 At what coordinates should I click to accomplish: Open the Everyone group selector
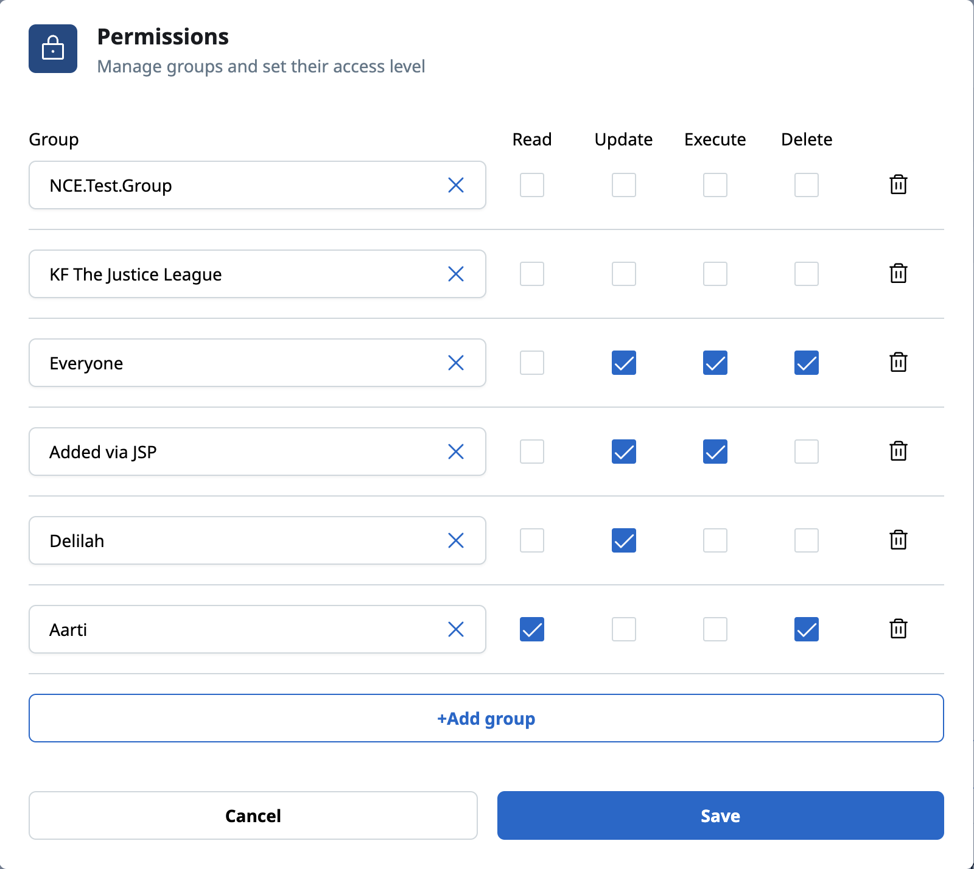(x=258, y=363)
